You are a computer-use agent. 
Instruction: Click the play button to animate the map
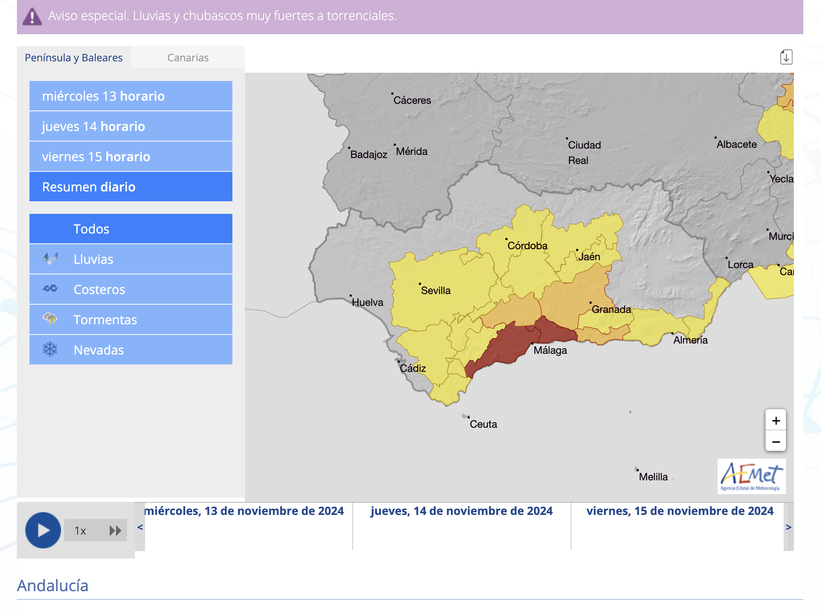43,530
